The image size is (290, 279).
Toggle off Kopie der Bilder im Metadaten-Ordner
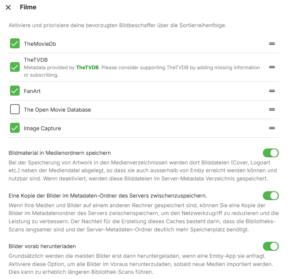tap(271, 196)
